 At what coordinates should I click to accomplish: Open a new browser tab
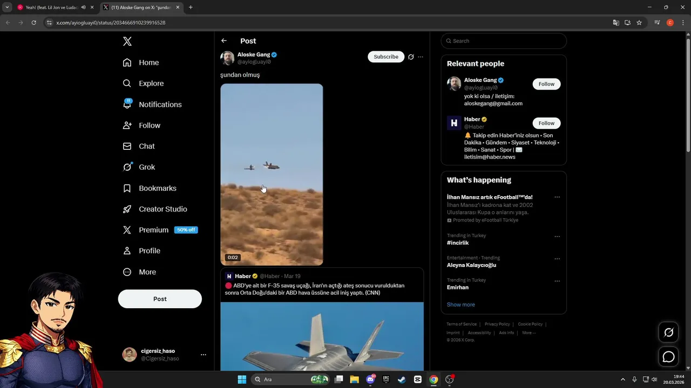[x=191, y=8]
